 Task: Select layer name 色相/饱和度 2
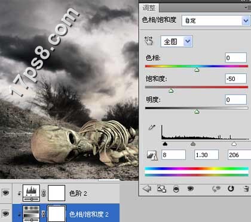(x=89, y=214)
